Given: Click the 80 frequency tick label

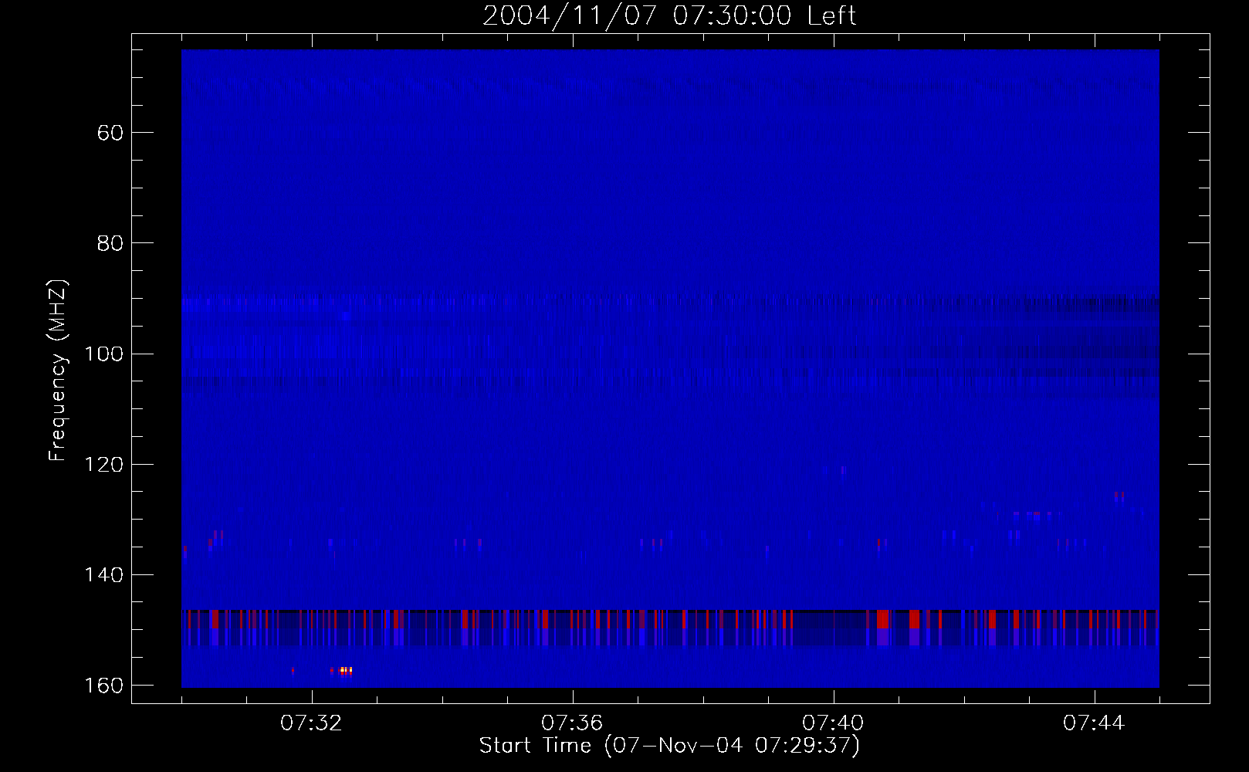Looking at the screenshot, I should [110, 243].
